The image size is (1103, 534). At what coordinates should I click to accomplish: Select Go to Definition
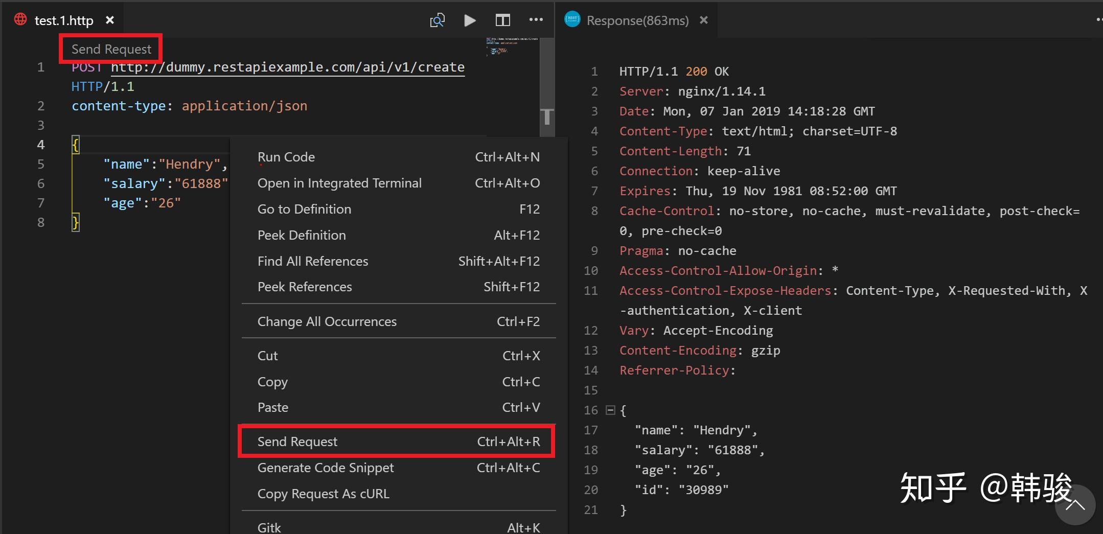(304, 208)
